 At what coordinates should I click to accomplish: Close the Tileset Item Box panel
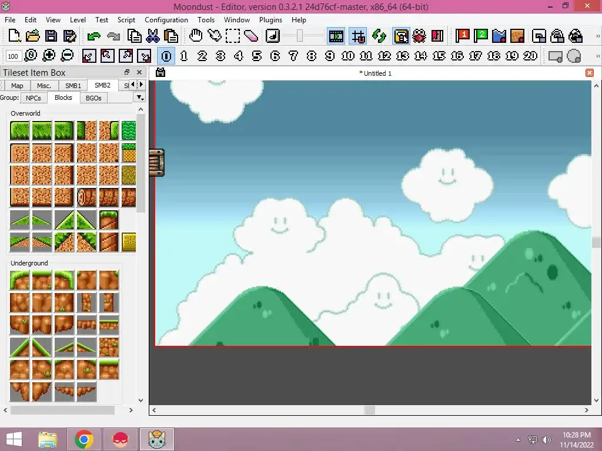pyautogui.click(x=139, y=72)
